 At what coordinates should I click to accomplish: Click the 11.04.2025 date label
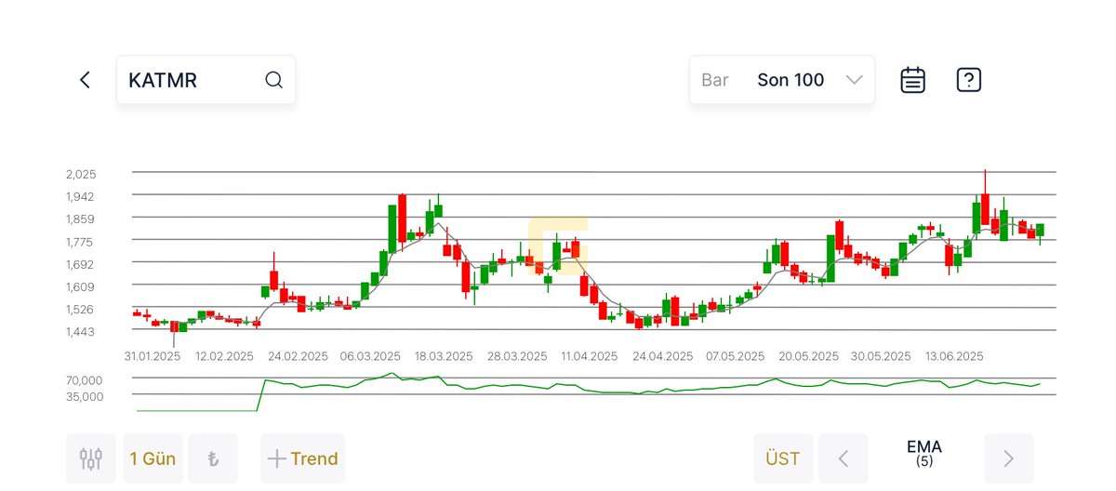590,356
